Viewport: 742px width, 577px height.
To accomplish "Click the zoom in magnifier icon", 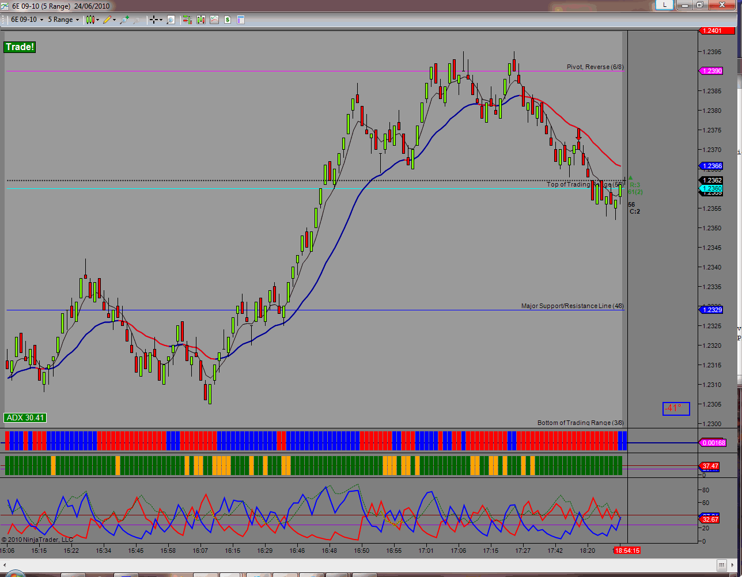I will click(124, 20).
